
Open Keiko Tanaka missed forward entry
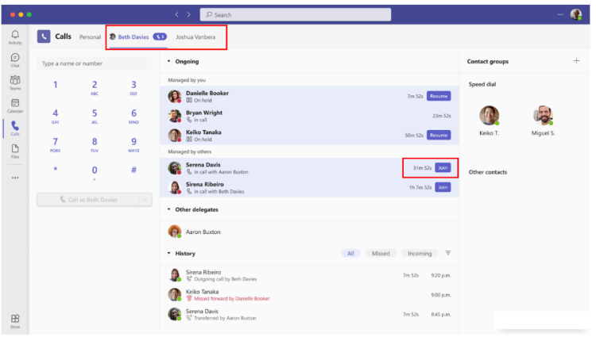point(309,294)
